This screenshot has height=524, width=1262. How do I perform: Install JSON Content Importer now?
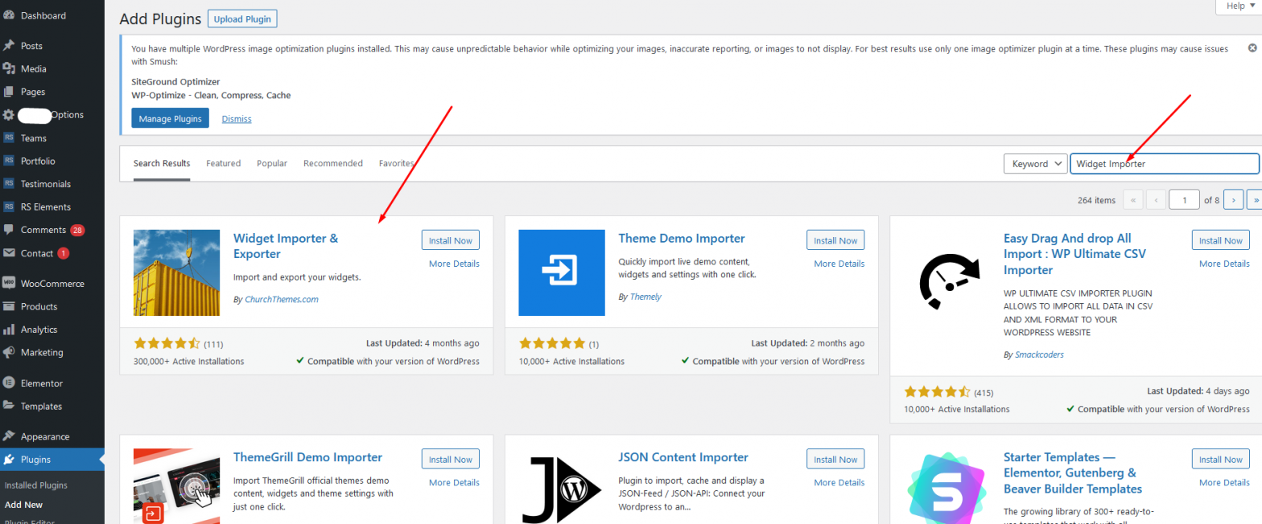point(835,459)
